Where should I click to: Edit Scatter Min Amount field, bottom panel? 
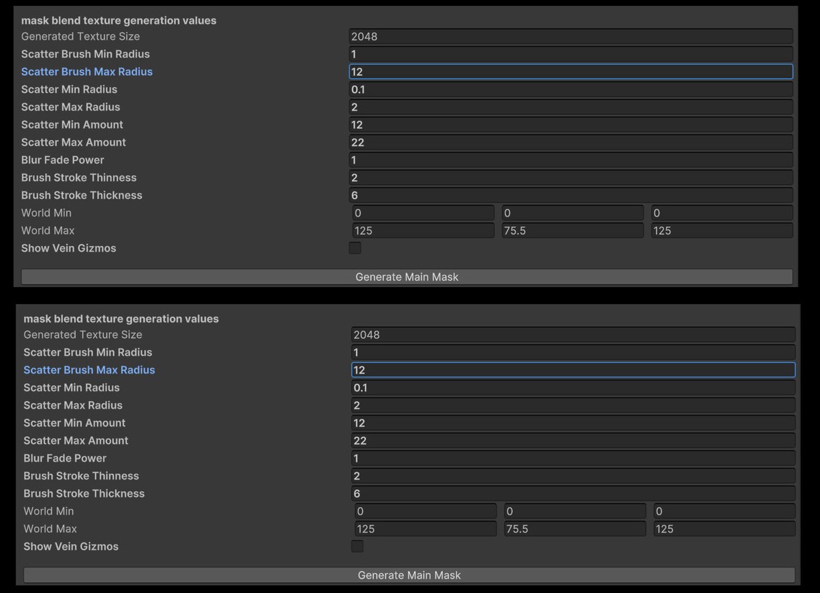[x=573, y=423]
